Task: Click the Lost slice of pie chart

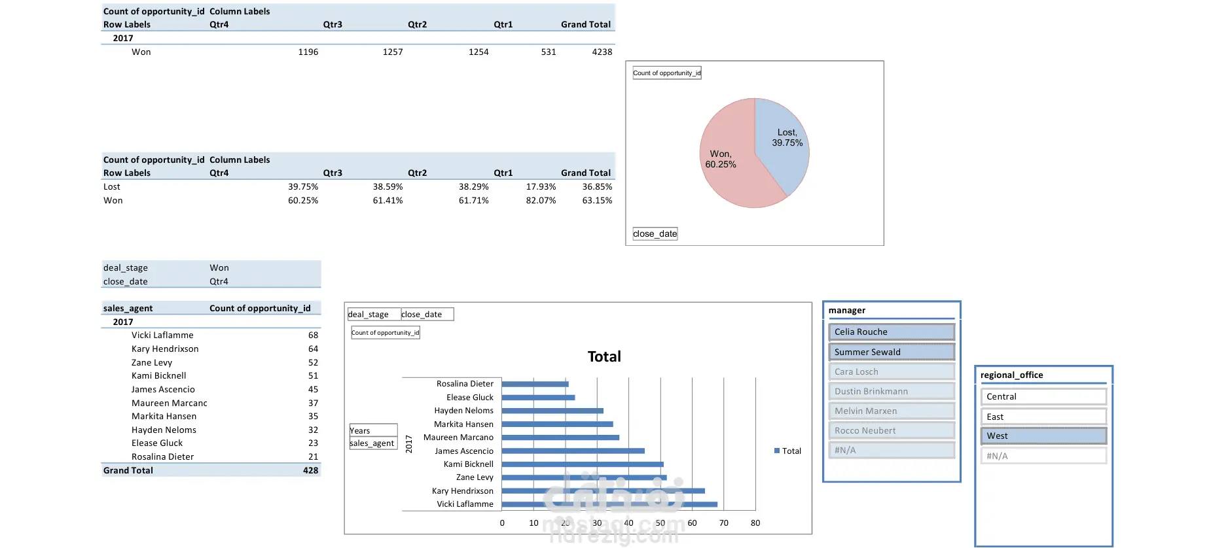Action: coord(782,141)
